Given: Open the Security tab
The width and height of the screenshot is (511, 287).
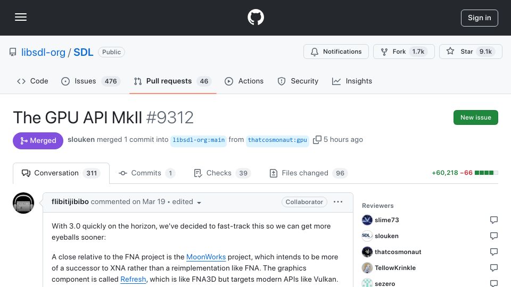Looking at the screenshot, I should click(298, 81).
